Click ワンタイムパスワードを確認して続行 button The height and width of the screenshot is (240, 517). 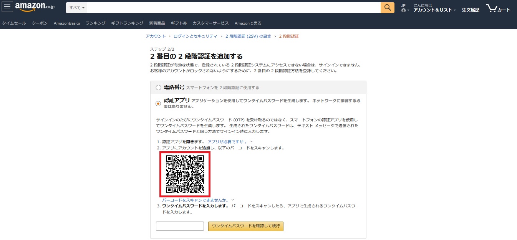246,226
